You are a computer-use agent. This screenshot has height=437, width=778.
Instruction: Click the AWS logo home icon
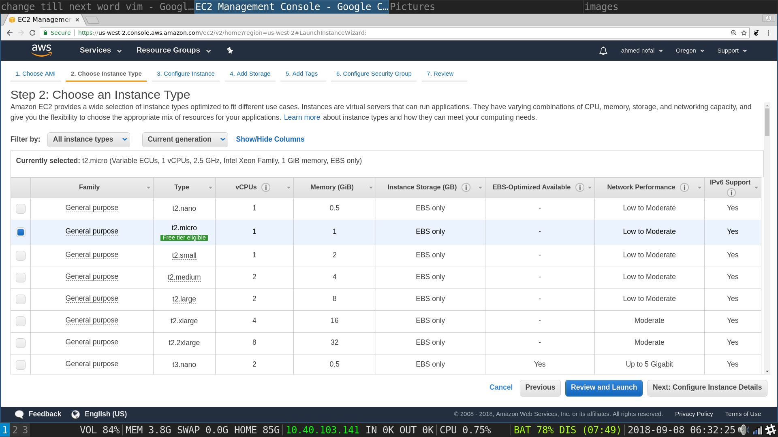pos(41,50)
